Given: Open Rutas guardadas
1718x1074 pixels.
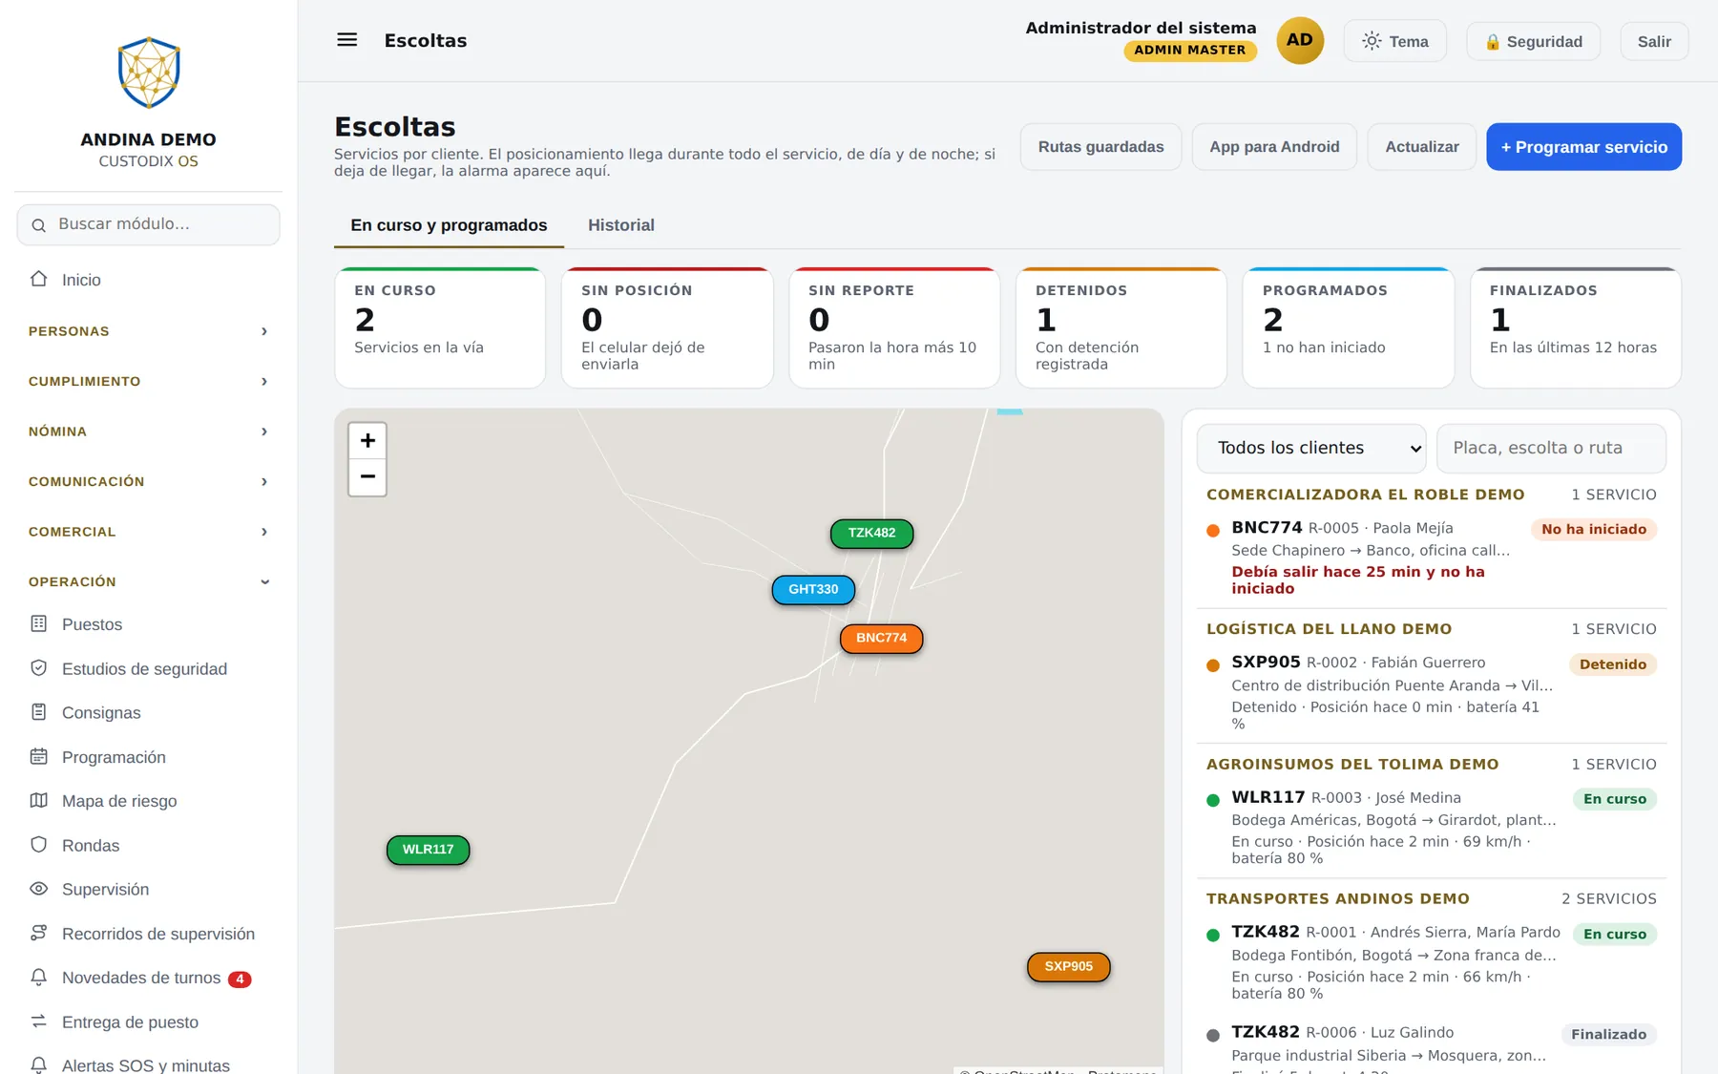Looking at the screenshot, I should coord(1100,147).
